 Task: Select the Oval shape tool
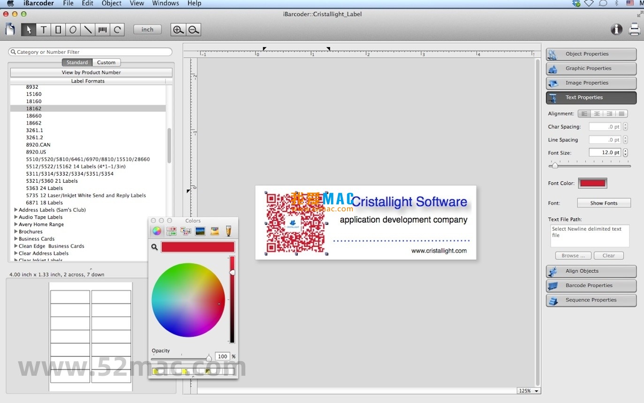click(73, 30)
